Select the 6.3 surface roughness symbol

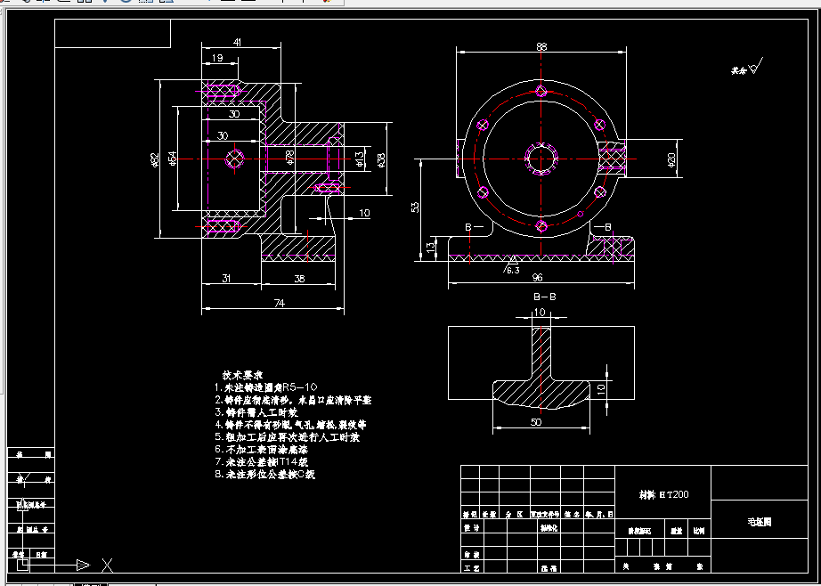[511, 266]
